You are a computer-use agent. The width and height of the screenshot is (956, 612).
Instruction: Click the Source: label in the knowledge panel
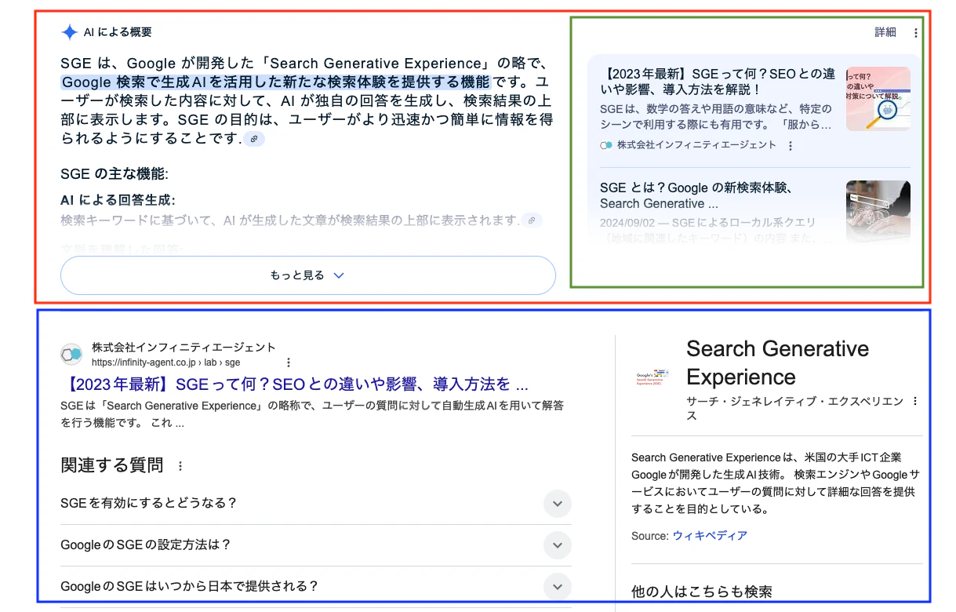[x=650, y=536]
